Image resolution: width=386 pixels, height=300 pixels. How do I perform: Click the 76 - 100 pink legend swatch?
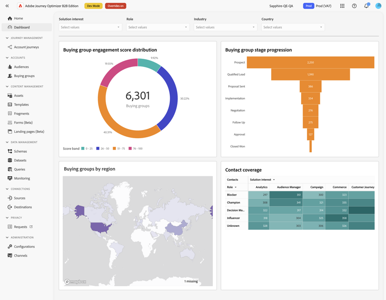130,148
